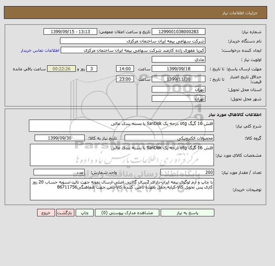Click the 'گروه کالا:' label
This screenshot has height=266, width=275.
253,138
